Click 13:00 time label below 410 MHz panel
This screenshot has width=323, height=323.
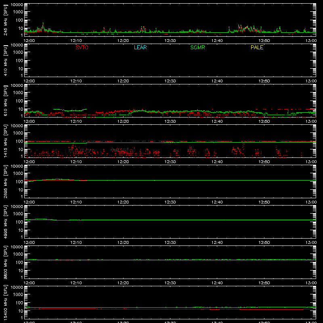[x=311, y=81]
